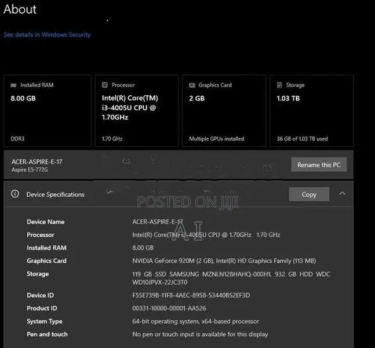Click the Installed RAM card icon
Image resolution: width=375 pixels, height=348 pixels.
pyautogui.click(x=13, y=85)
